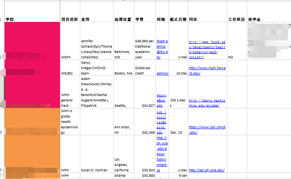Image resolution: width=291 pixels, height=179 pixels.
Task: Select the 工作经历 header cell
Action: (237, 12)
